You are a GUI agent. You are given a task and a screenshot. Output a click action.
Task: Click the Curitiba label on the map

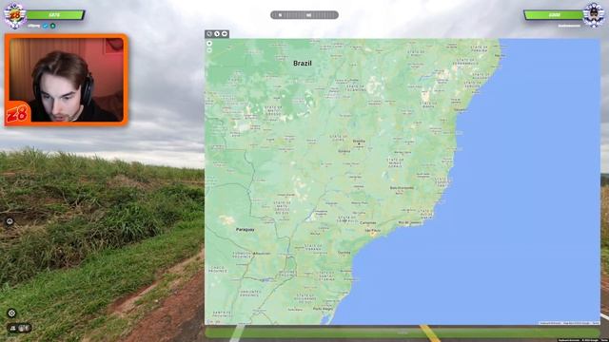(344, 253)
